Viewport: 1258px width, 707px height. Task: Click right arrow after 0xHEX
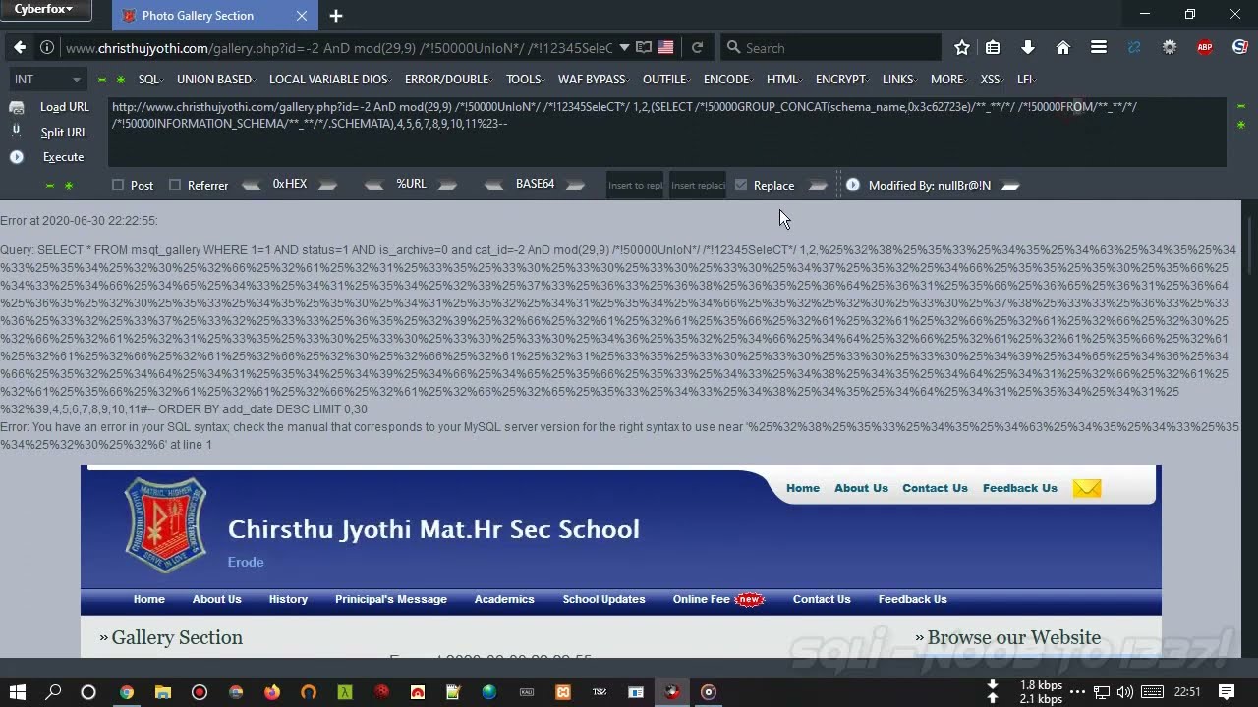pos(327,185)
